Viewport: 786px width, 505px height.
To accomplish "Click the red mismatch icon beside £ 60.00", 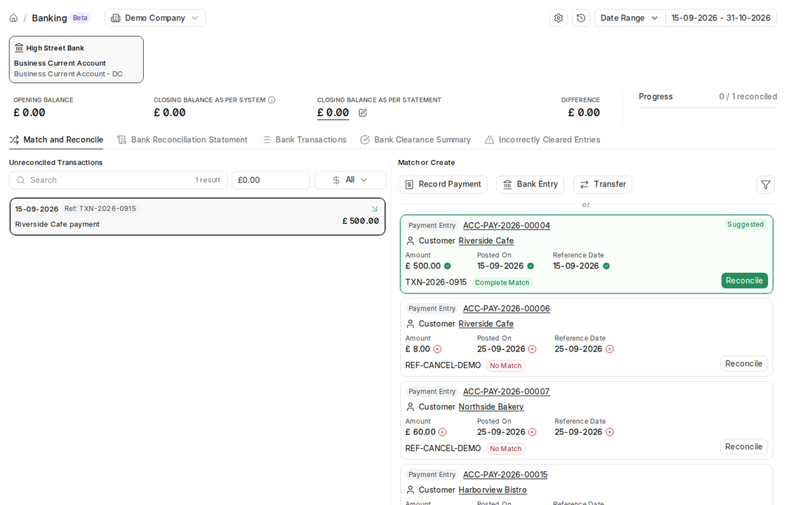I will pyautogui.click(x=443, y=432).
